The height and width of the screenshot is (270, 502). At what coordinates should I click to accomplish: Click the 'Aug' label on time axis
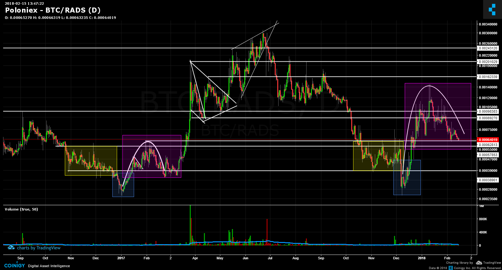coord(296,258)
